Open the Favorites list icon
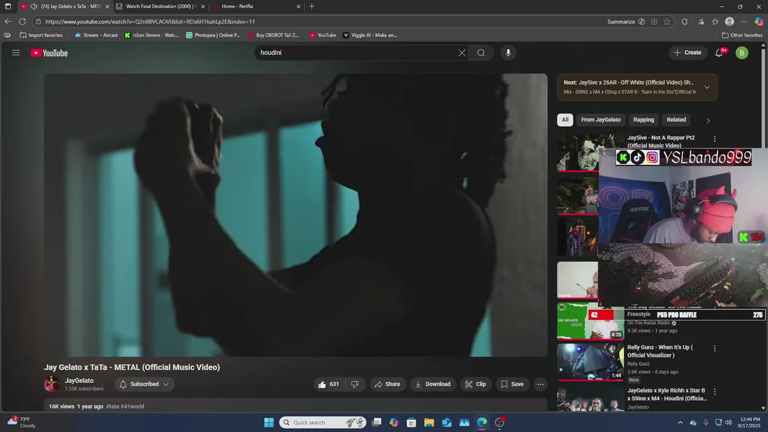This screenshot has width=768, height=432. coord(715,22)
